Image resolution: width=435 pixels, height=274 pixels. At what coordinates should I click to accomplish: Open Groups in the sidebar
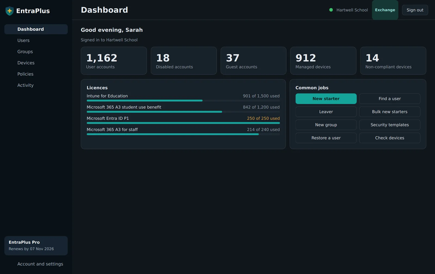point(36,51)
